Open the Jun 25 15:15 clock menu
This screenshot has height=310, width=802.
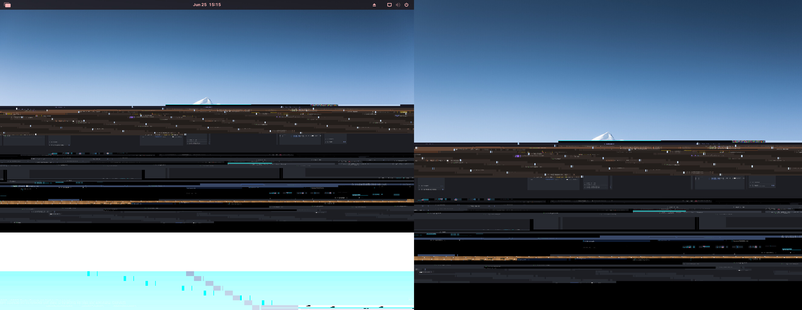207,5
